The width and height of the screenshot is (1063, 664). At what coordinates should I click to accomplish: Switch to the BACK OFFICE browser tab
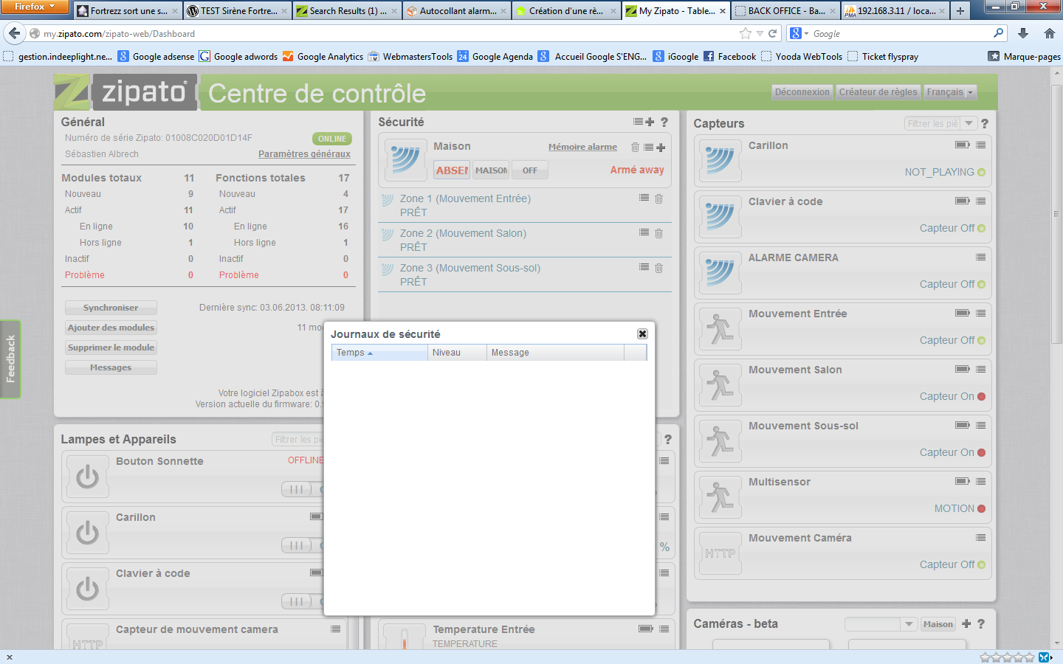tap(785, 11)
